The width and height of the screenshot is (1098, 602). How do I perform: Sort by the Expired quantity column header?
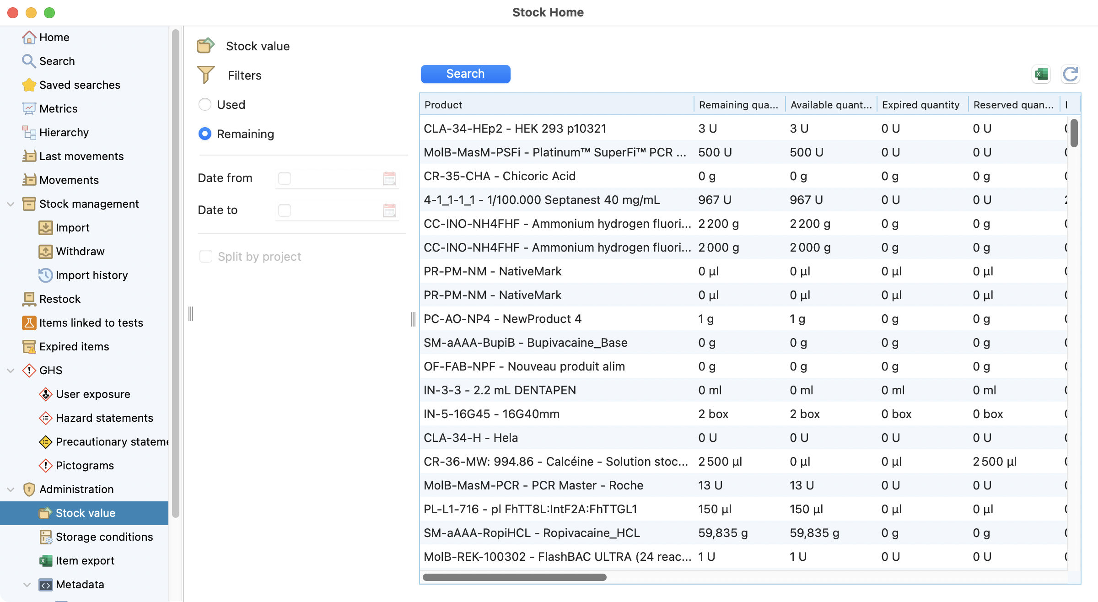(920, 105)
